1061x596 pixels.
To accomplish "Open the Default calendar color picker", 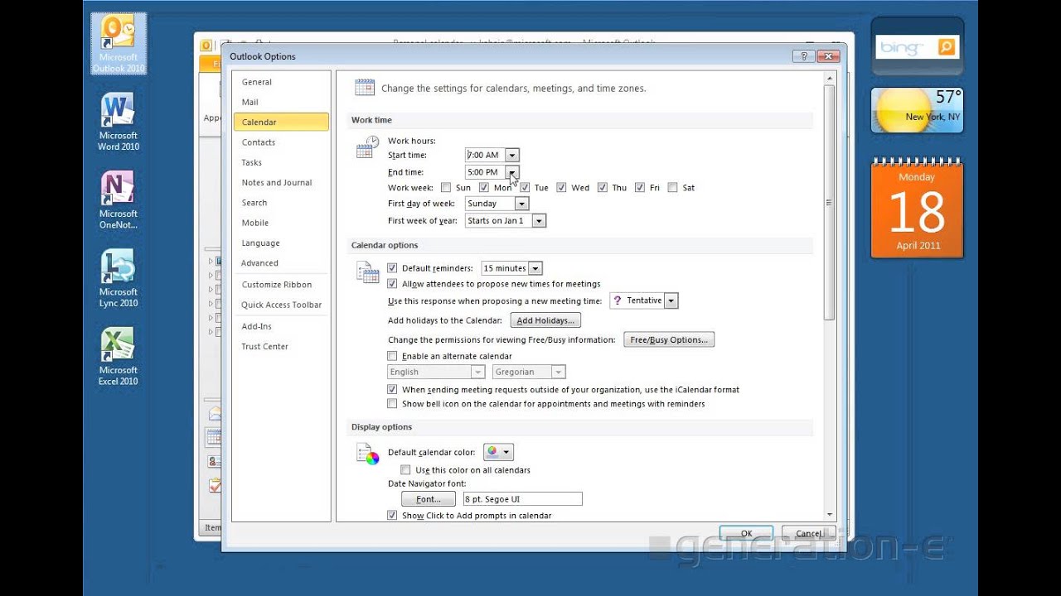I will [497, 452].
